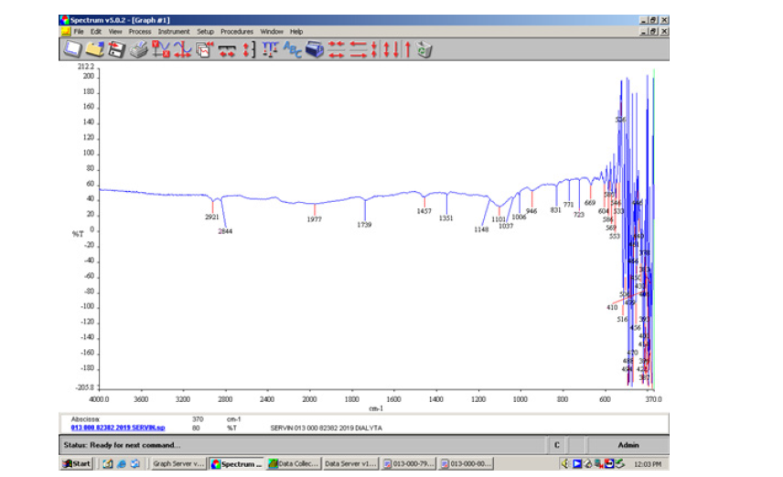Open the File menu
The image size is (783, 477).
tap(79, 31)
